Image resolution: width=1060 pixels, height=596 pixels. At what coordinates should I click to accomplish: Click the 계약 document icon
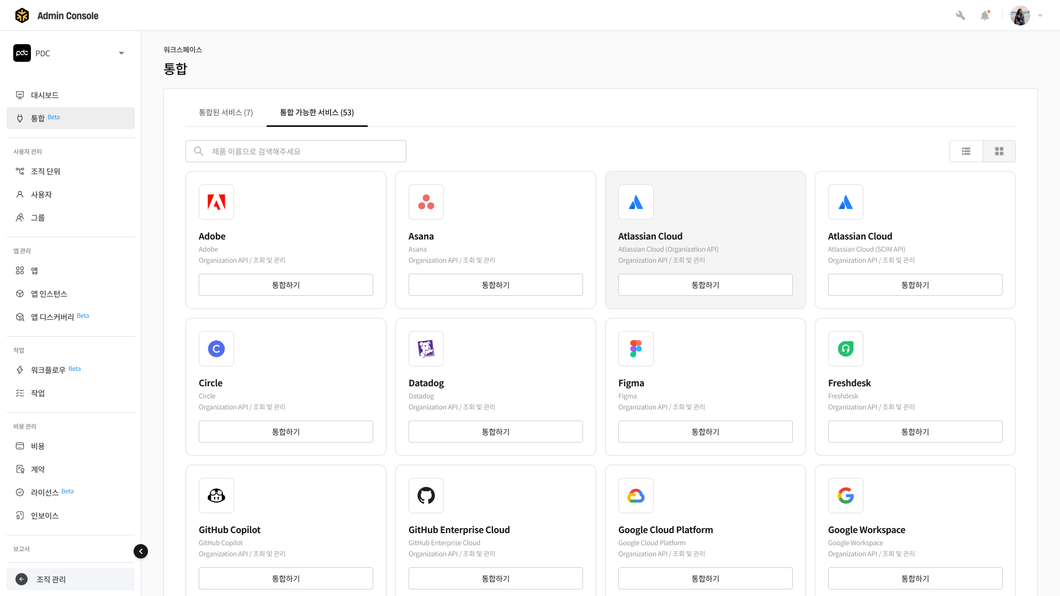pyautogui.click(x=20, y=469)
